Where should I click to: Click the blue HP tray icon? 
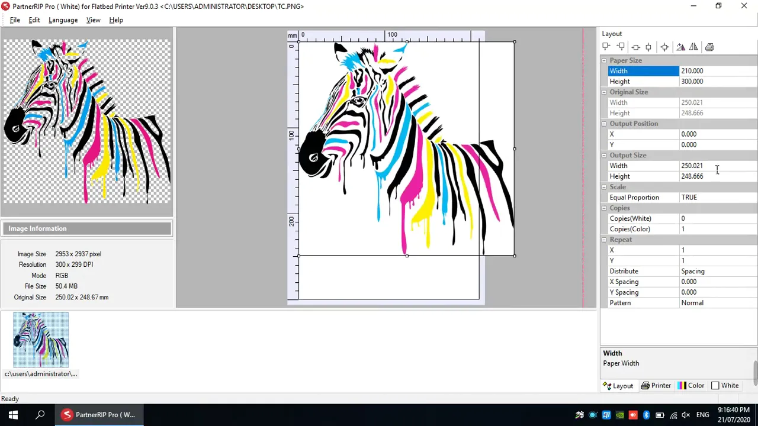606,415
